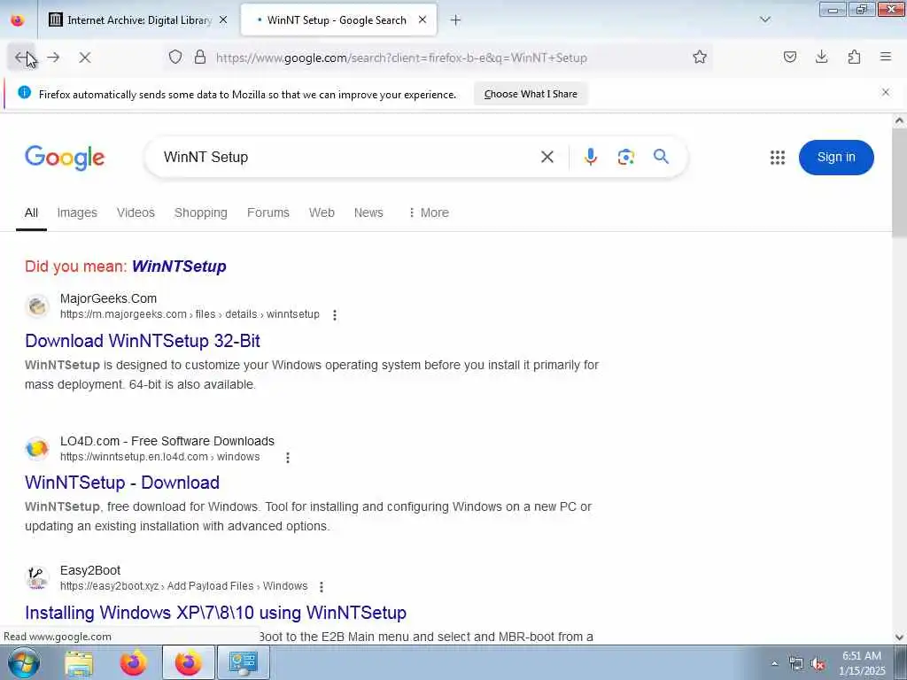The image size is (907, 680).
Task: Open the Download WinNTSetup 32-Bit result
Action: coord(143,341)
